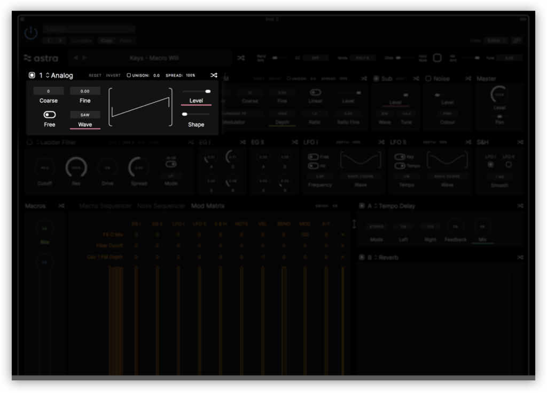Switch to the Mod Matrix tab

[208, 206]
